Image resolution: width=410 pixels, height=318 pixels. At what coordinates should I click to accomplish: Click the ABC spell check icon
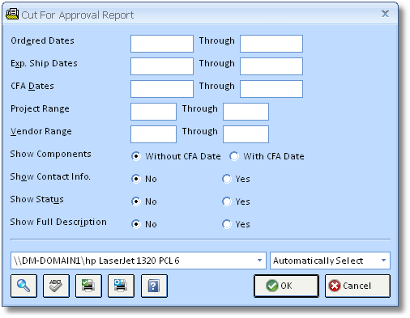point(56,286)
